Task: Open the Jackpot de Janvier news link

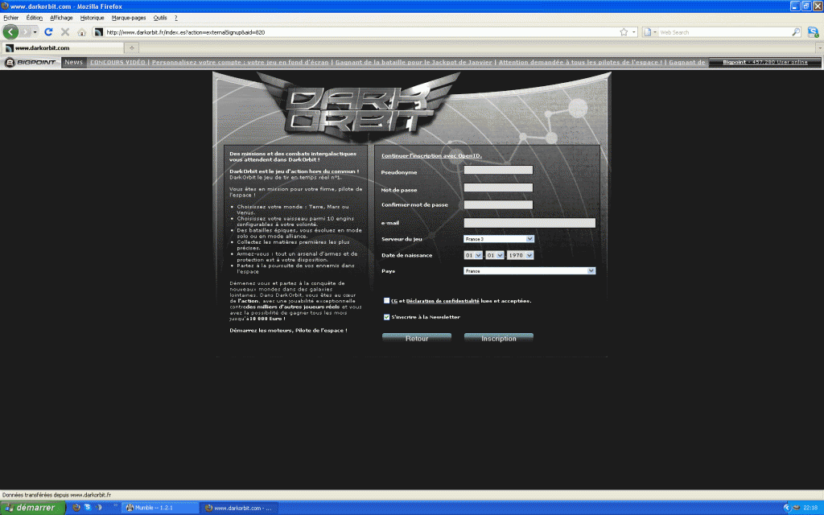Action: (x=414, y=62)
